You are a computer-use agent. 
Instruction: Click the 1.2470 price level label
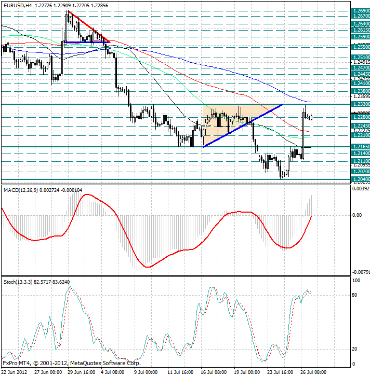click(361, 68)
